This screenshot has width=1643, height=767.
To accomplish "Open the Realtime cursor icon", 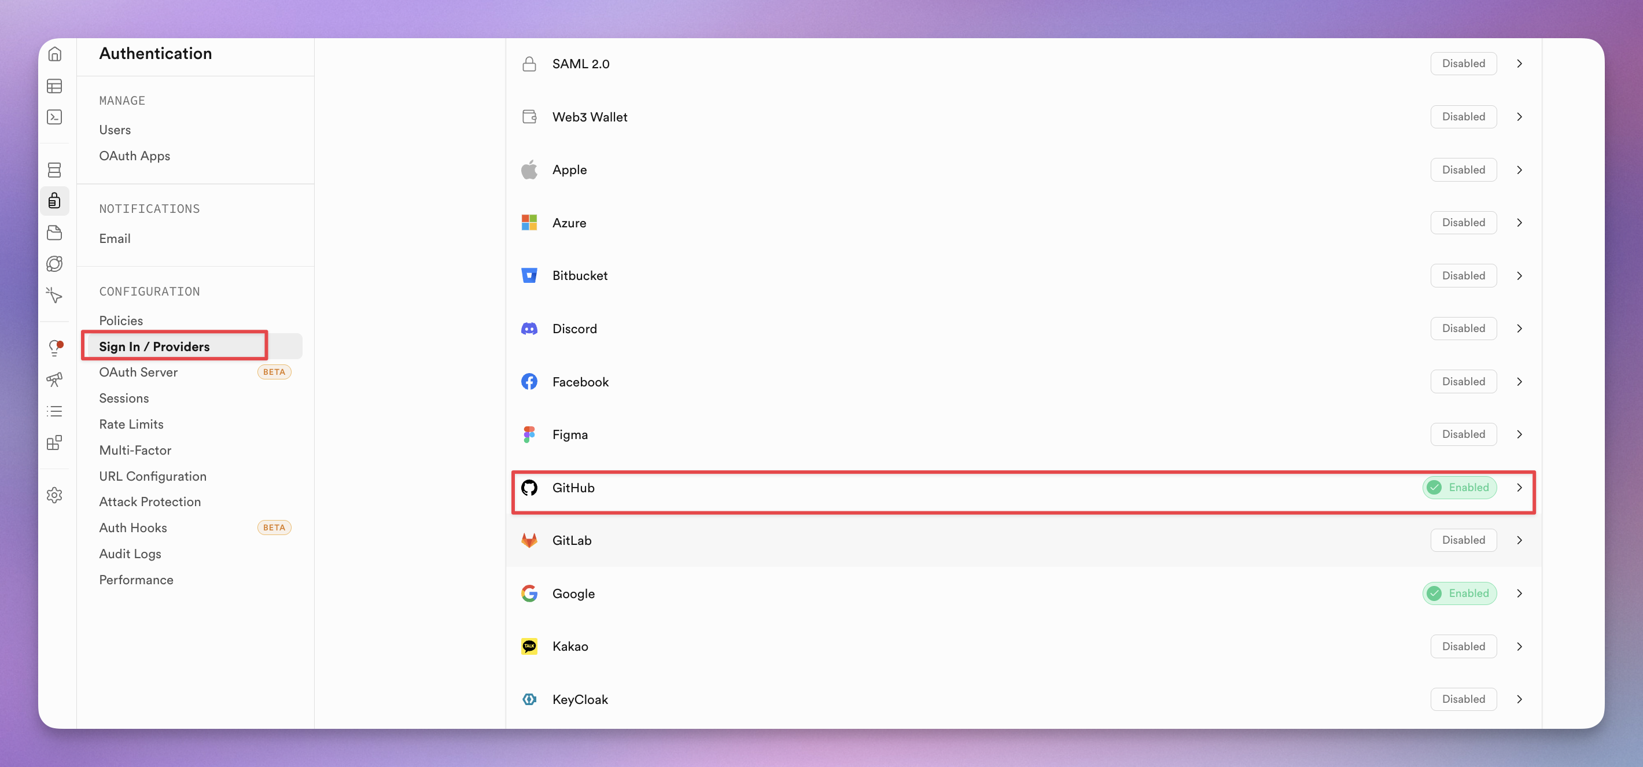I will point(54,295).
